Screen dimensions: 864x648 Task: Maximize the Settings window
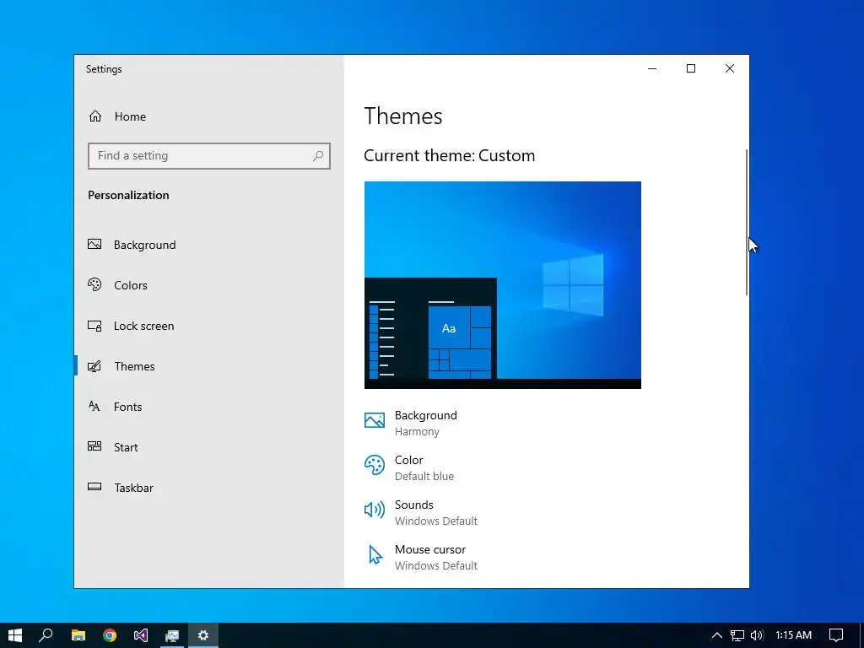[691, 68]
